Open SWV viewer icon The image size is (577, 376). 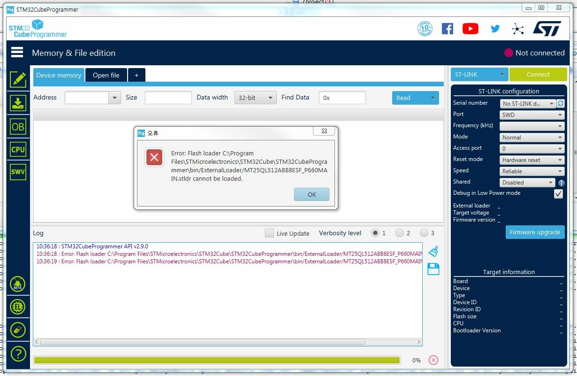tap(18, 172)
